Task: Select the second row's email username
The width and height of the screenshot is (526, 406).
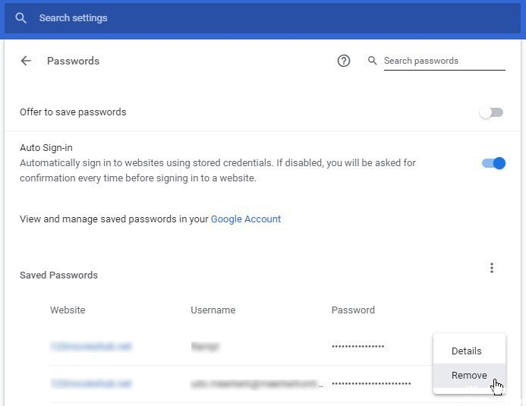Action: tap(257, 384)
